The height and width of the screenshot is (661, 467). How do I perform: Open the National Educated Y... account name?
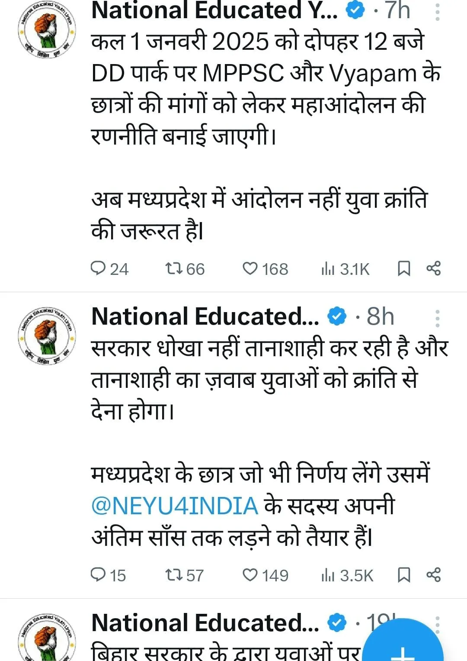(214, 11)
